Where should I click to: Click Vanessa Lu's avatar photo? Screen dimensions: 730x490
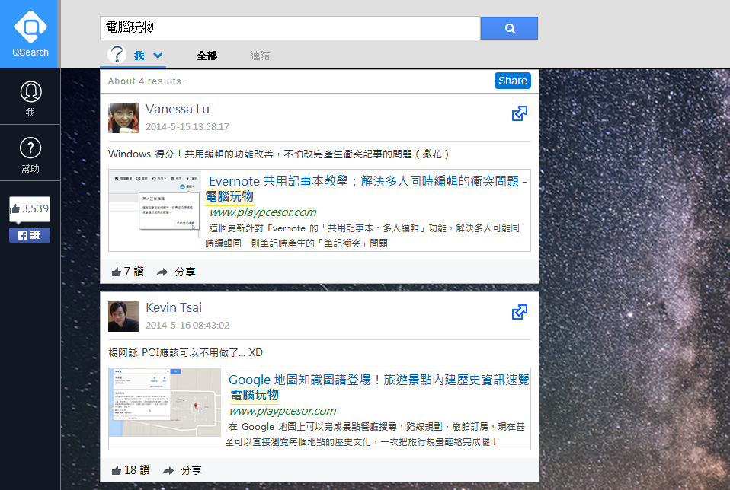tap(123, 118)
